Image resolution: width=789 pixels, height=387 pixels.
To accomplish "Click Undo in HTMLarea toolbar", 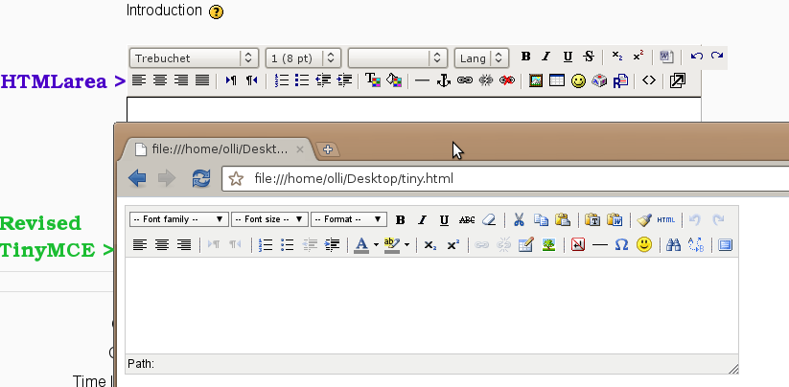I will tap(696, 56).
